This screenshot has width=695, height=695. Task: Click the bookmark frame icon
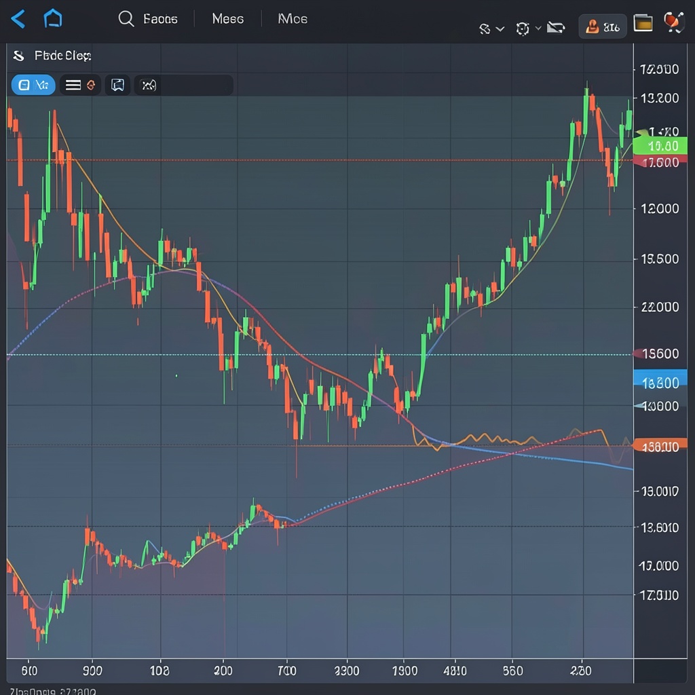click(117, 85)
